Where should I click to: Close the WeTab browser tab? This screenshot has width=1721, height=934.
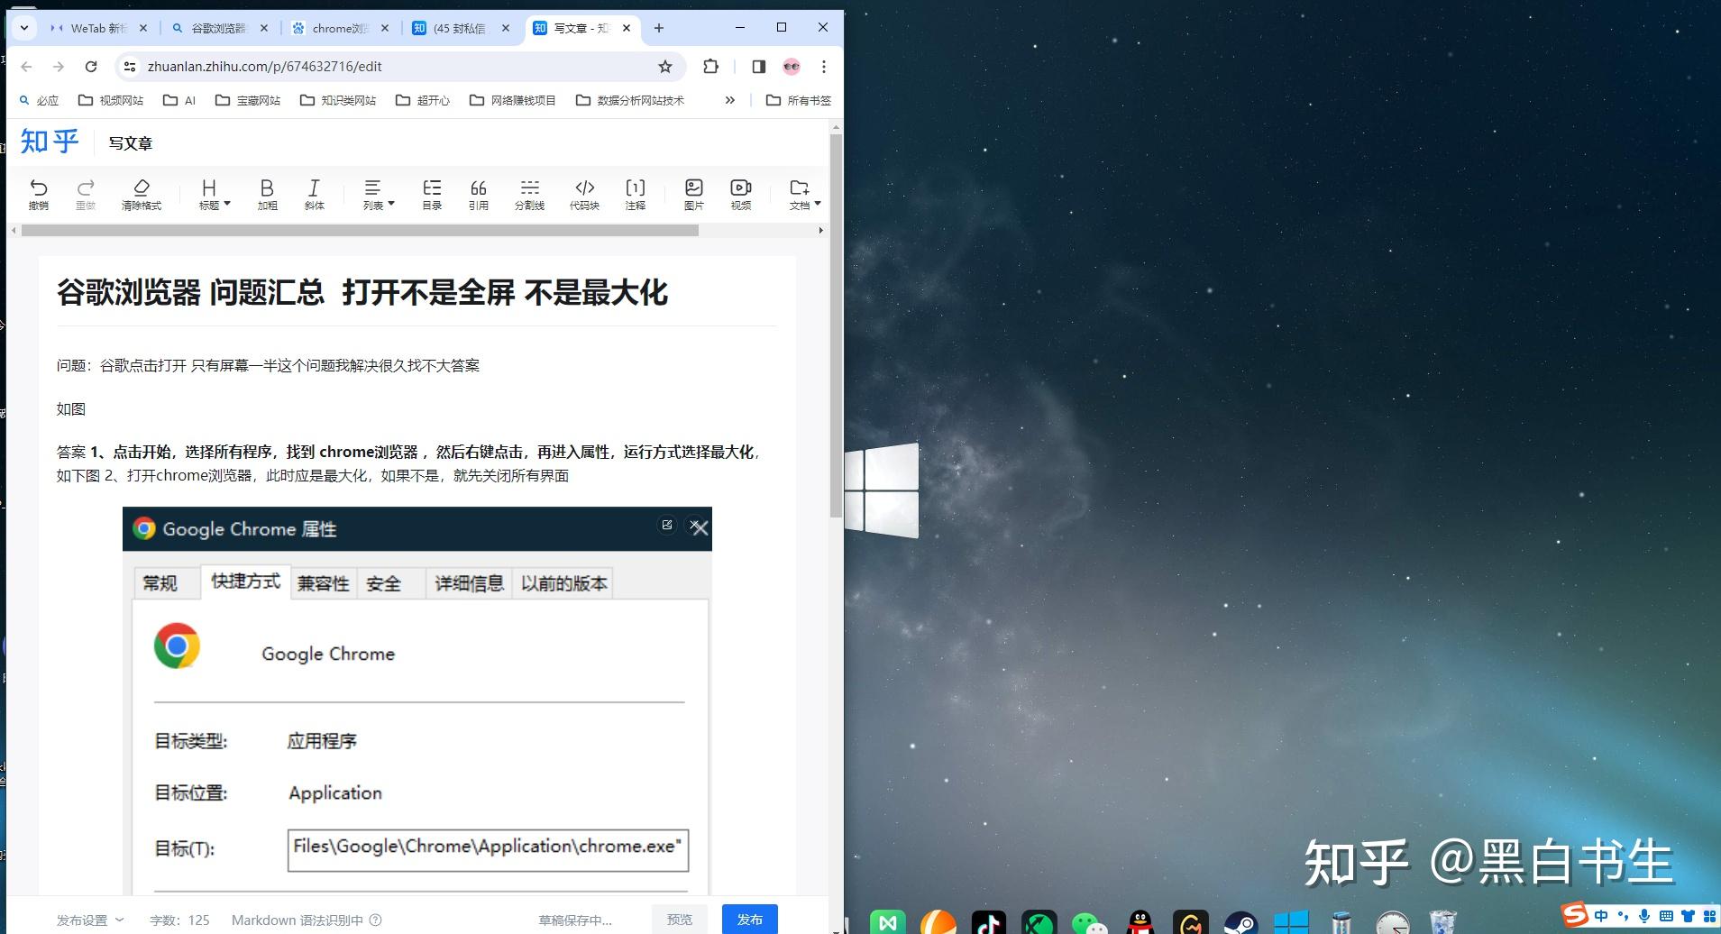pos(143,28)
